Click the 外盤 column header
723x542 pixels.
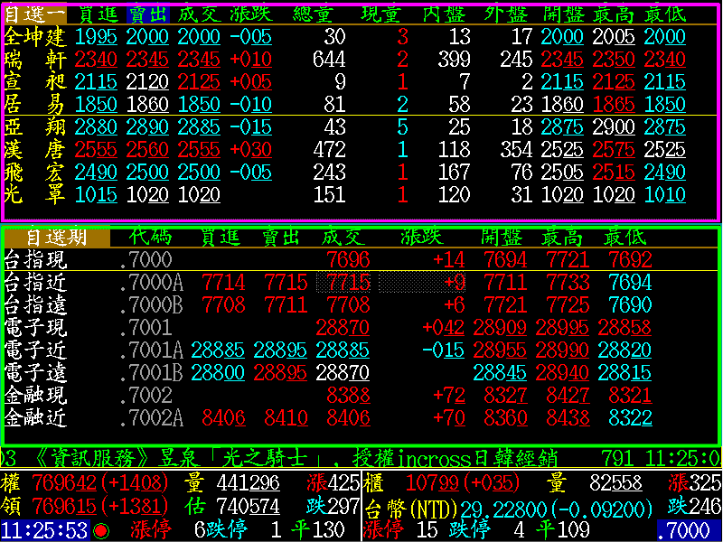coord(505,14)
